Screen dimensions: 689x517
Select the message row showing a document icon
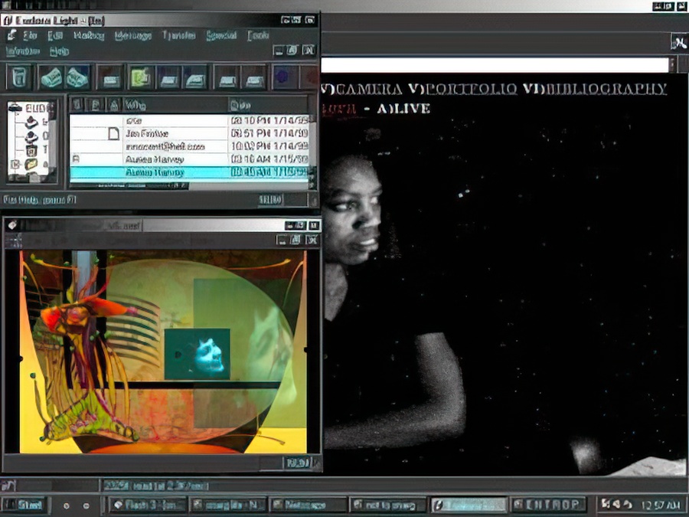pyautogui.click(x=189, y=133)
